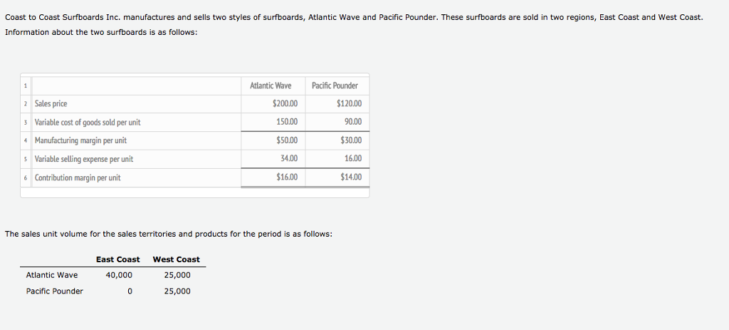Click the Atlantic Wave column header
The image size is (729, 330).
[x=271, y=86]
